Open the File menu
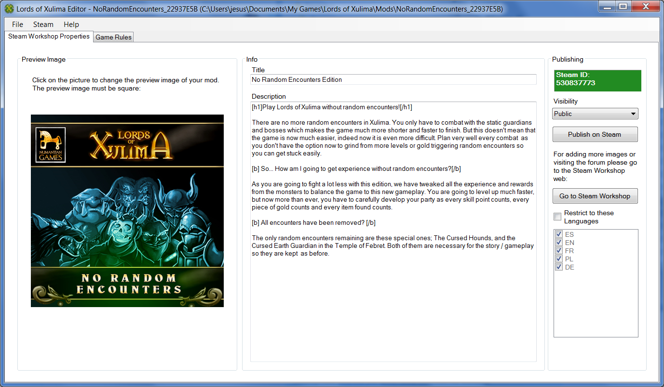The image size is (664, 387). point(17,25)
